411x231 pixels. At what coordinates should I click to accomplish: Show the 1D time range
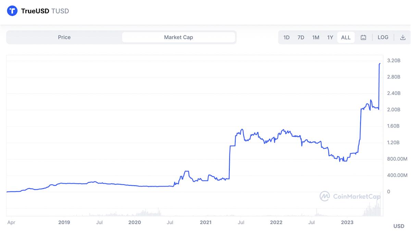click(x=286, y=37)
